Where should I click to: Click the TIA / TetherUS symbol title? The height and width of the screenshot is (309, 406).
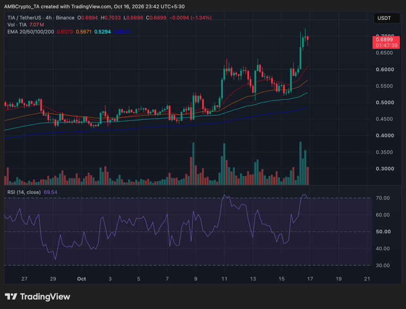25,17
